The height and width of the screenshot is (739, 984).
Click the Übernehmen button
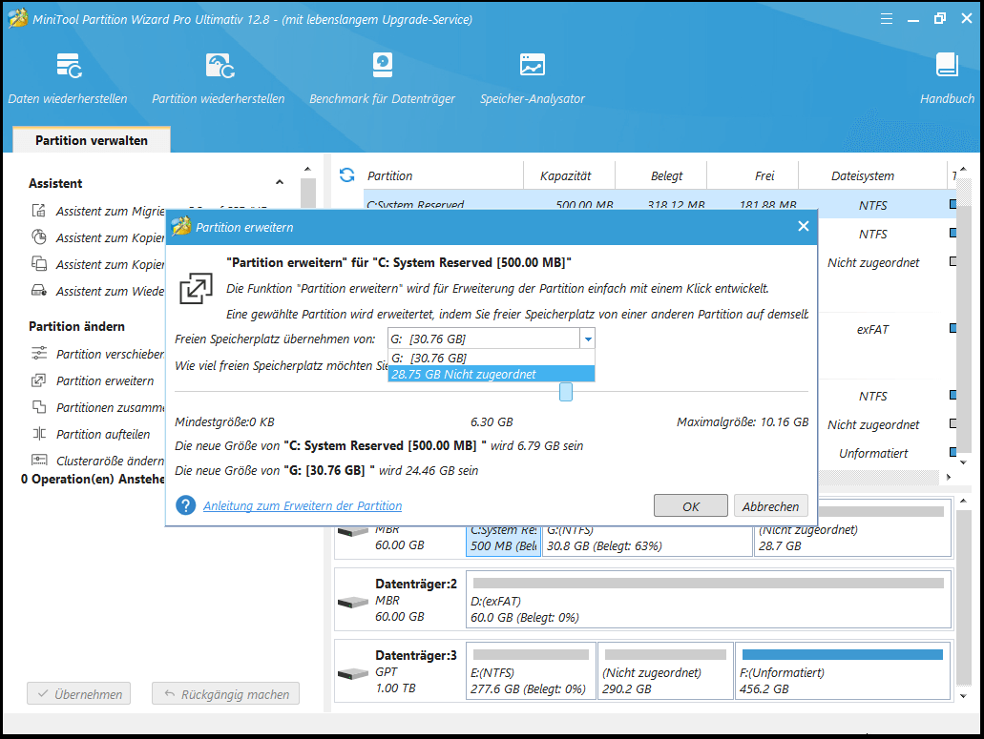pos(78,694)
